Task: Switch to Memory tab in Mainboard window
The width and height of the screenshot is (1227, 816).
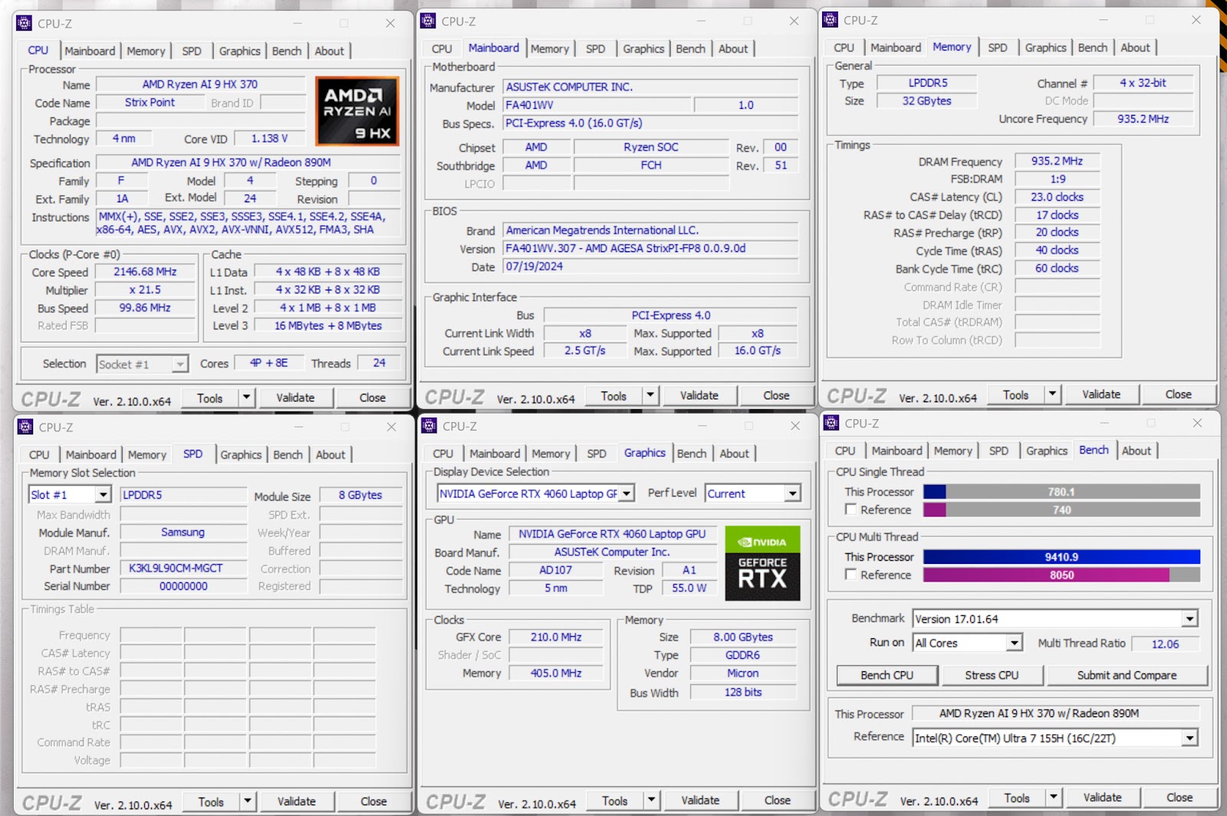Action: point(550,48)
